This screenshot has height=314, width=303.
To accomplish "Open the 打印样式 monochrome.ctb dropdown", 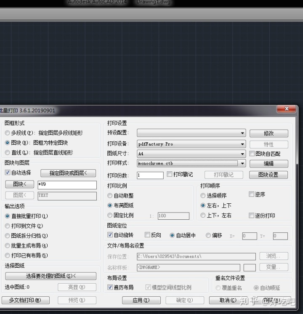I will [191, 163].
